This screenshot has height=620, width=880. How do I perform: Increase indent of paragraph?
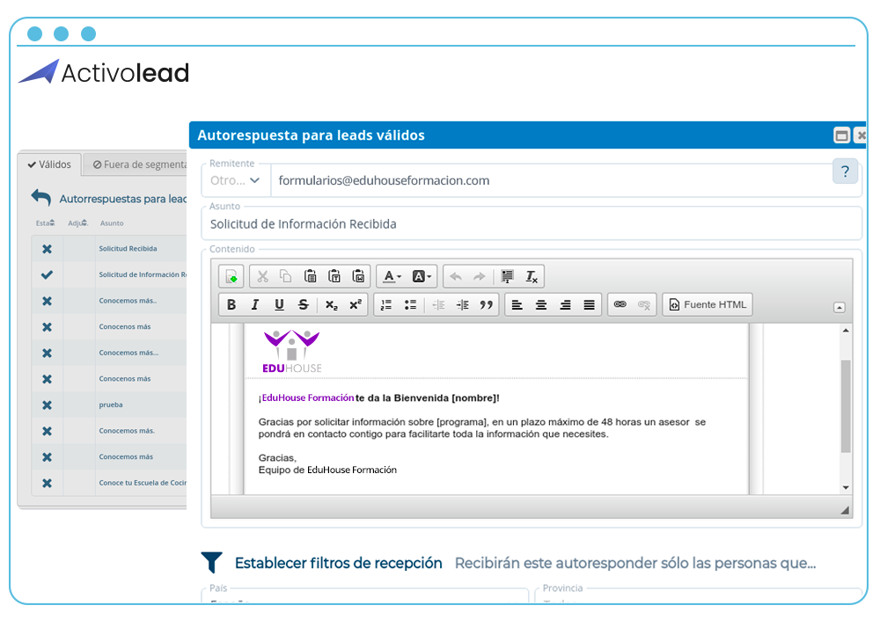pyautogui.click(x=463, y=304)
